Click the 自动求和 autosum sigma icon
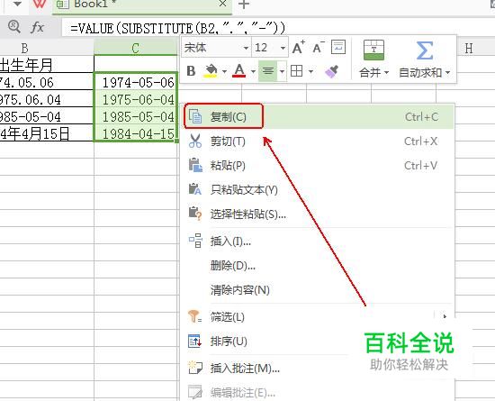Viewport: 495px width, 401px height. [x=424, y=50]
